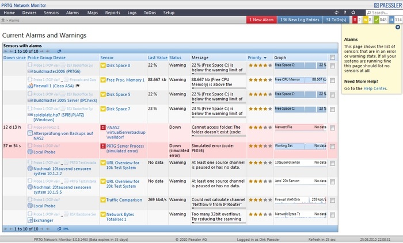Viewport: 403px width, 243px height.
Task: Click the new-window icon in the bottom pagination bar
Action: (x=59, y=229)
